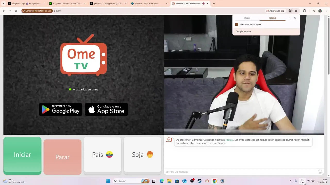Screen dimensions: 330x185
Task: Open the Wi-Fi network tray icon
Action: coord(309,181)
